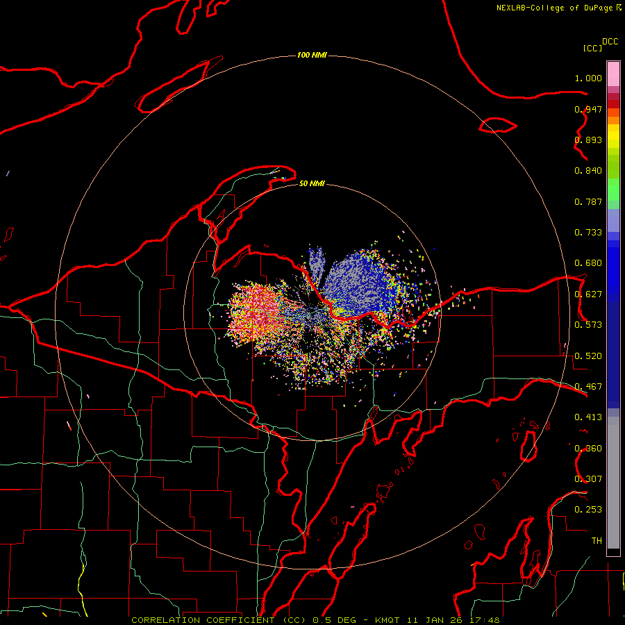This screenshot has width=625, height=625.
Task: Click the 0.733 scale value
Action: point(588,233)
